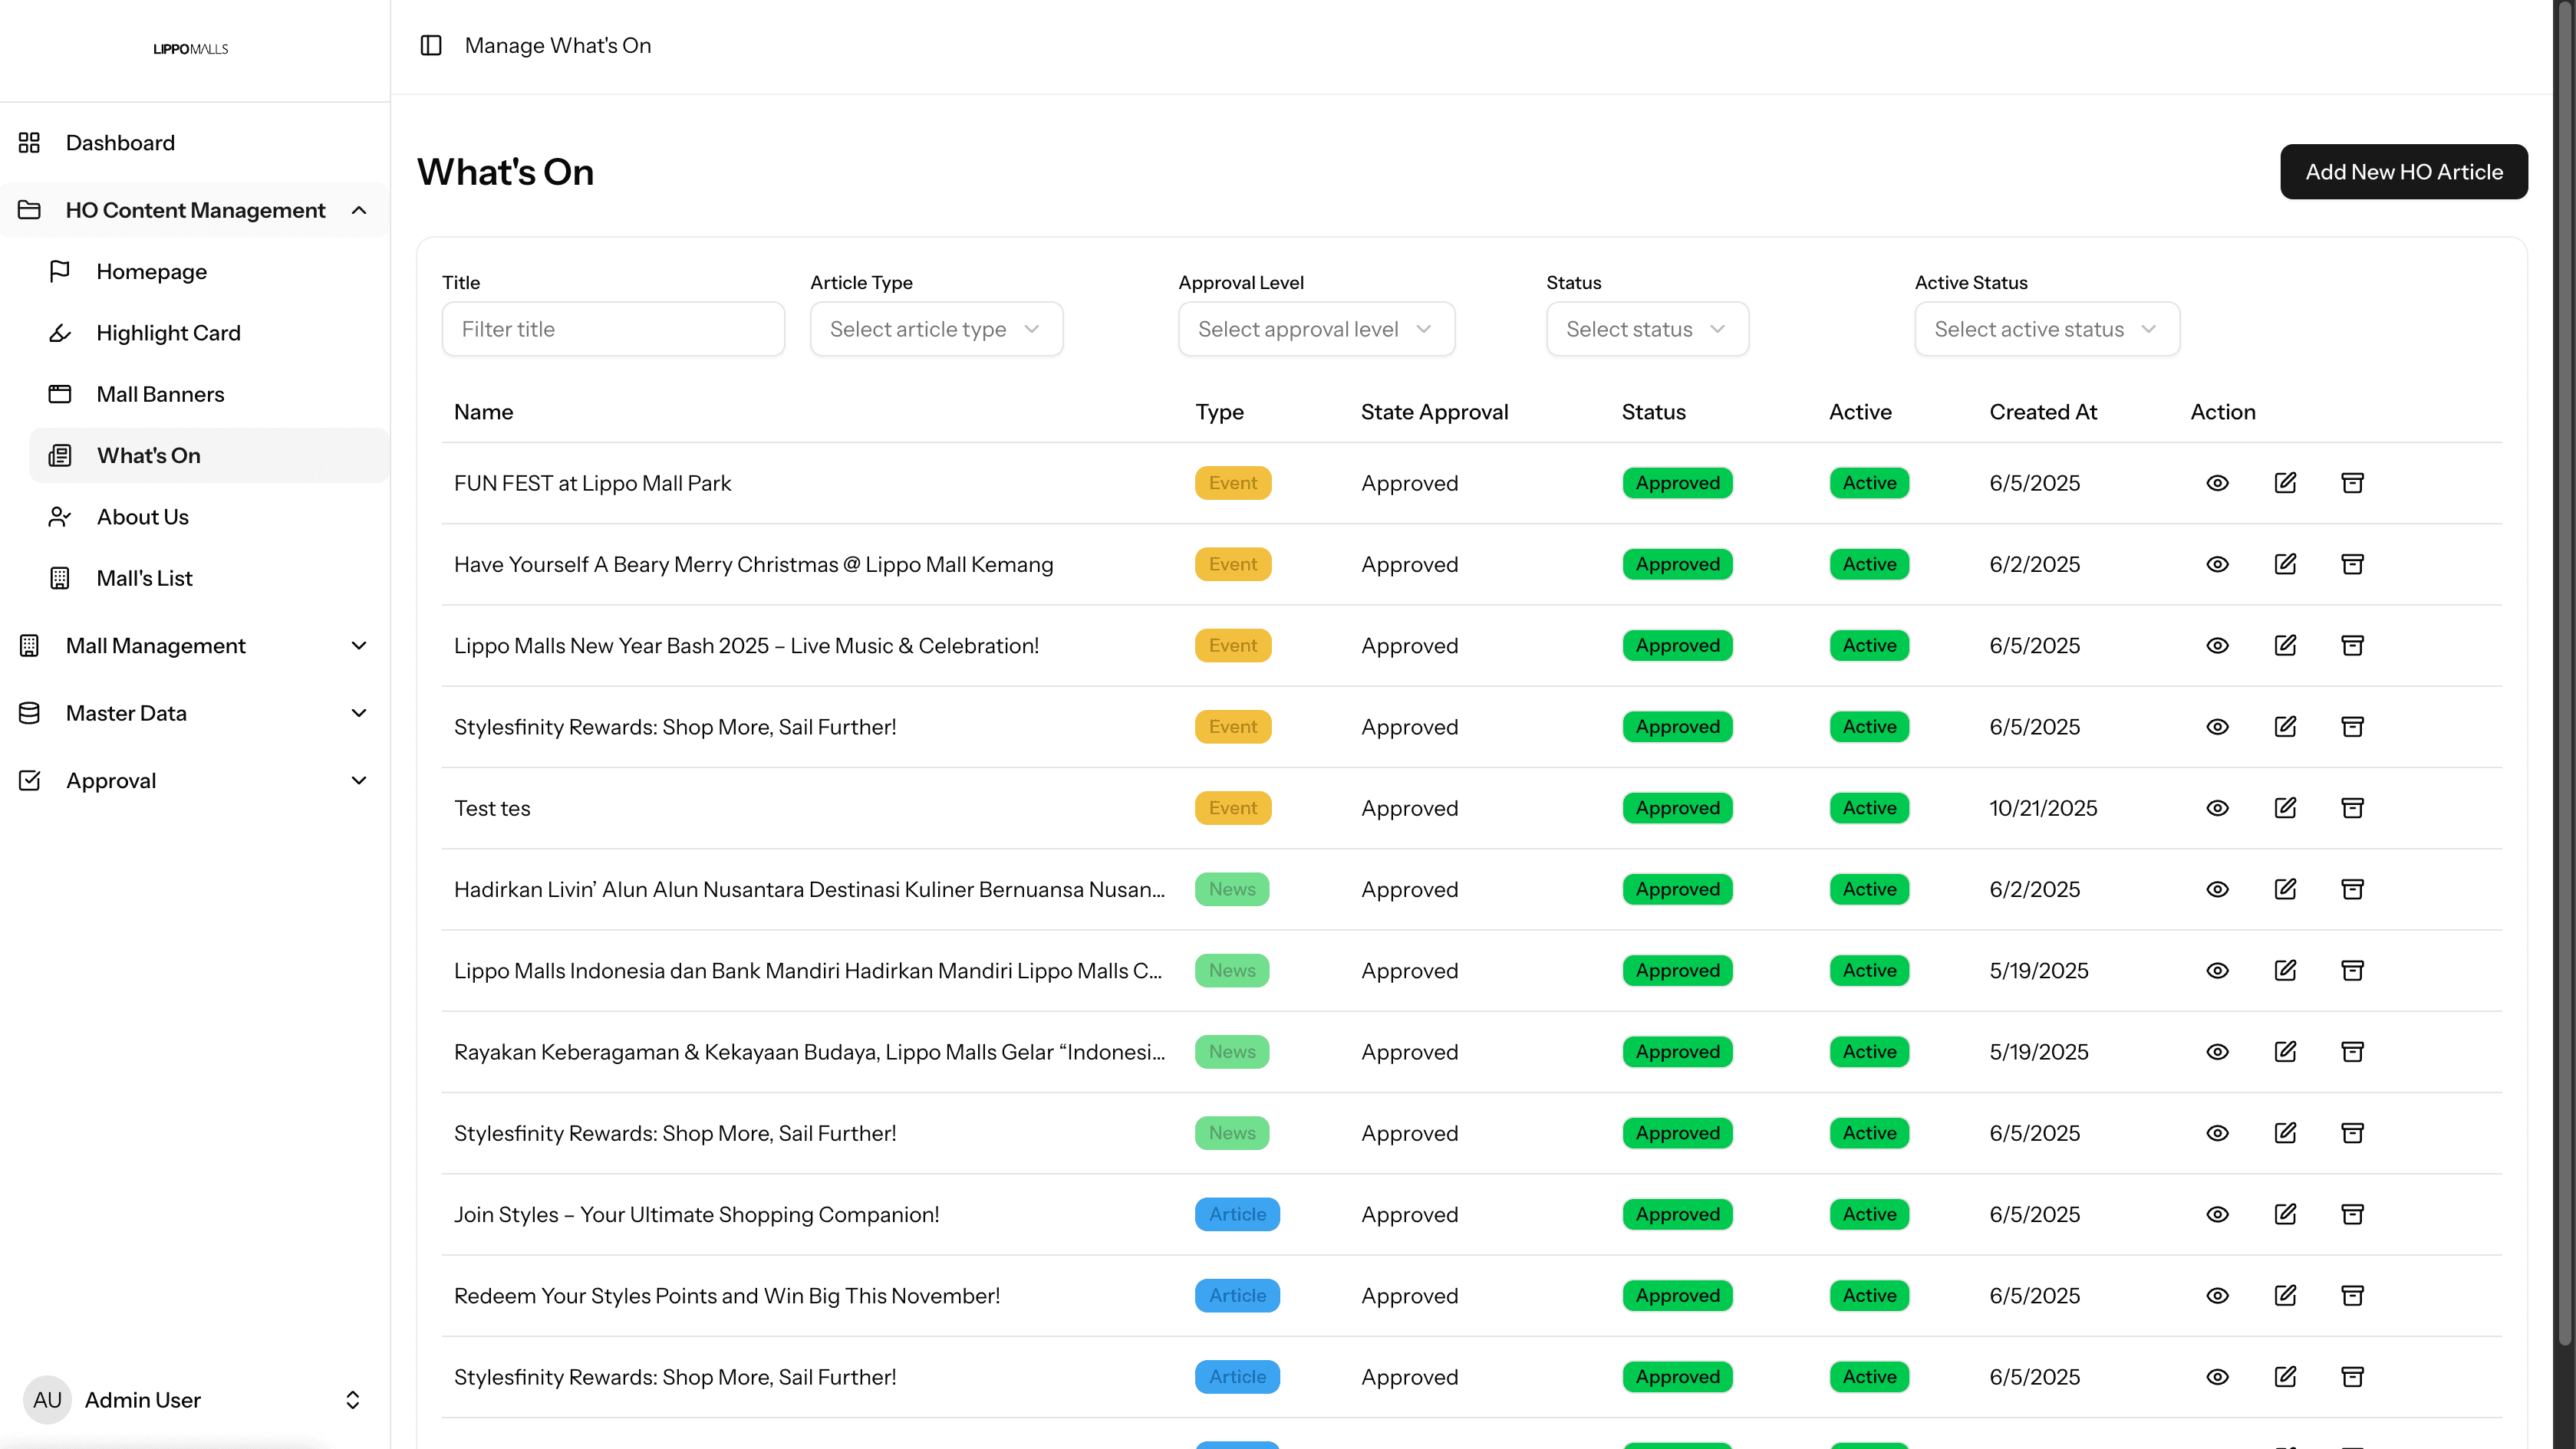View the Bank Mandiri news article
Viewport: 2576px width, 1449px height.
[x=2217, y=971]
